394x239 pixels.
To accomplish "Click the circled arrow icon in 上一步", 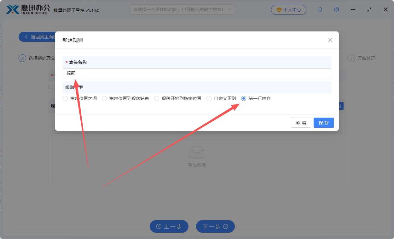I will (159, 226).
